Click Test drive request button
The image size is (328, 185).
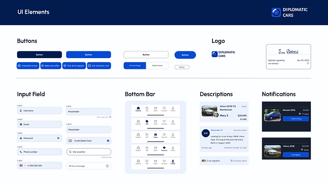click(x=74, y=66)
